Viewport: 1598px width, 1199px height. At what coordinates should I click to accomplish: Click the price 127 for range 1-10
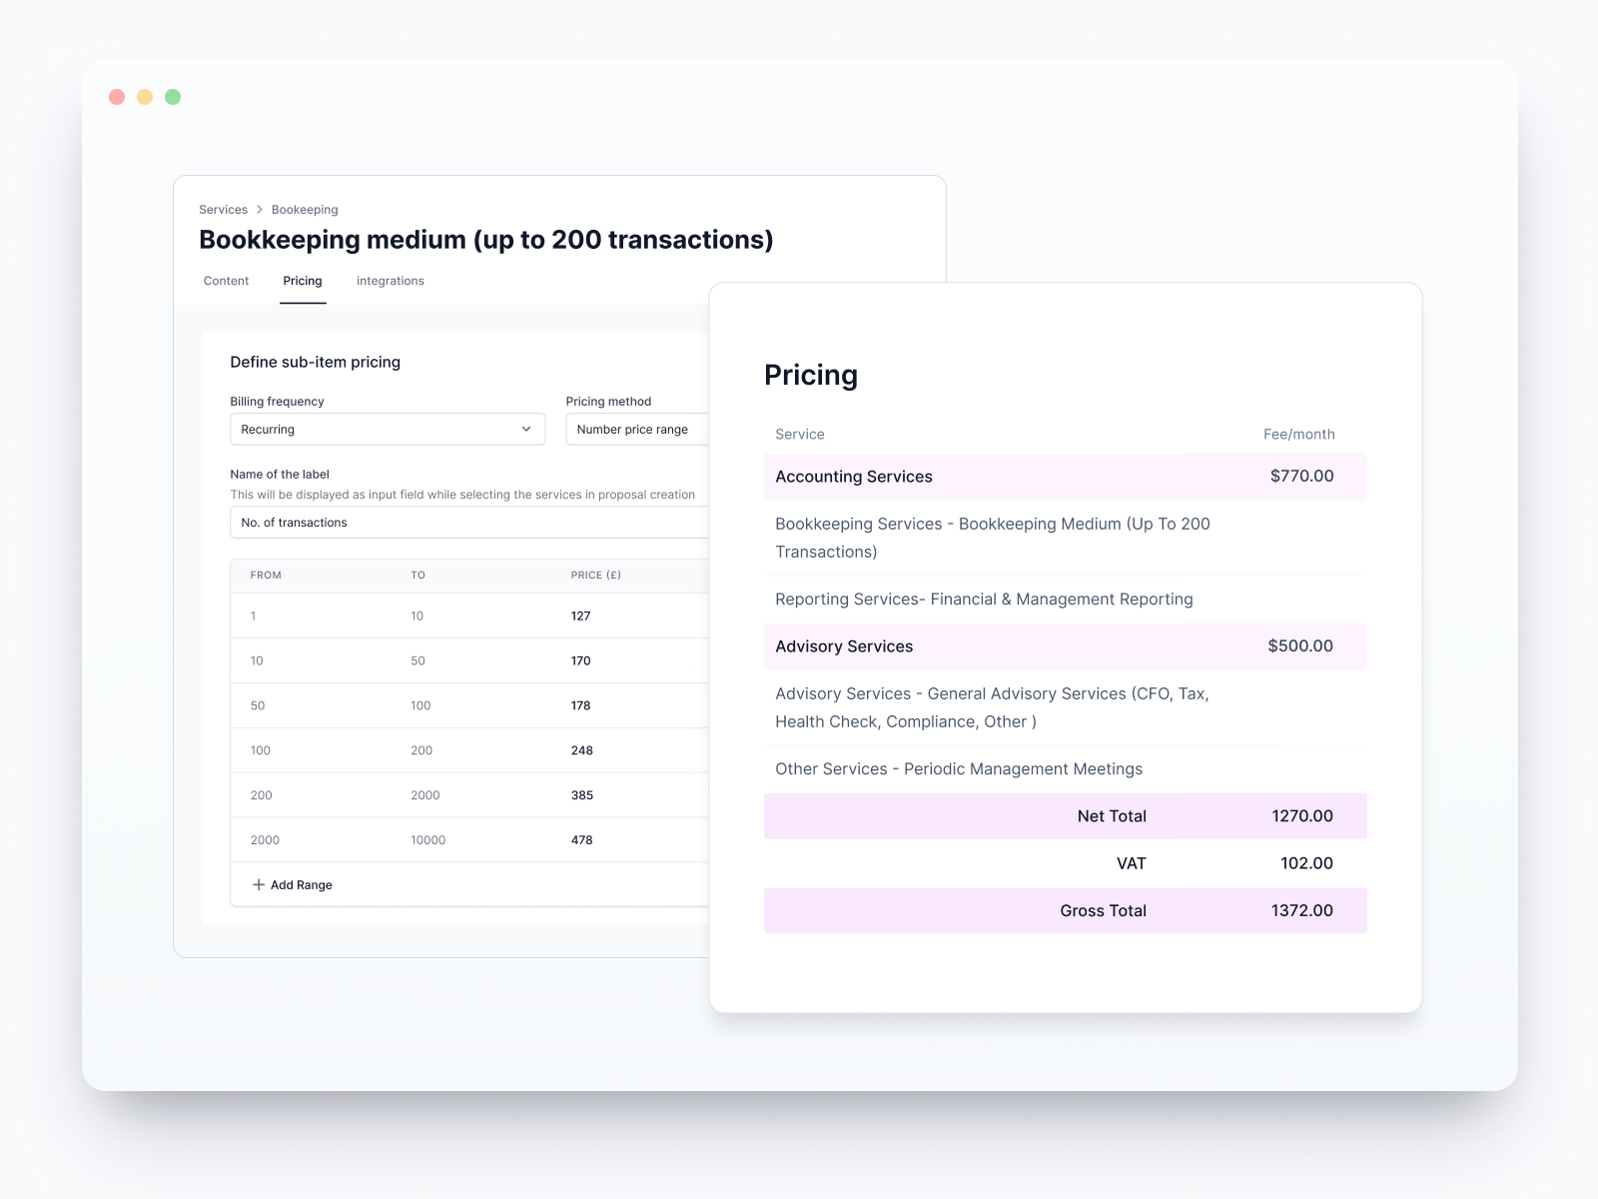(x=580, y=615)
